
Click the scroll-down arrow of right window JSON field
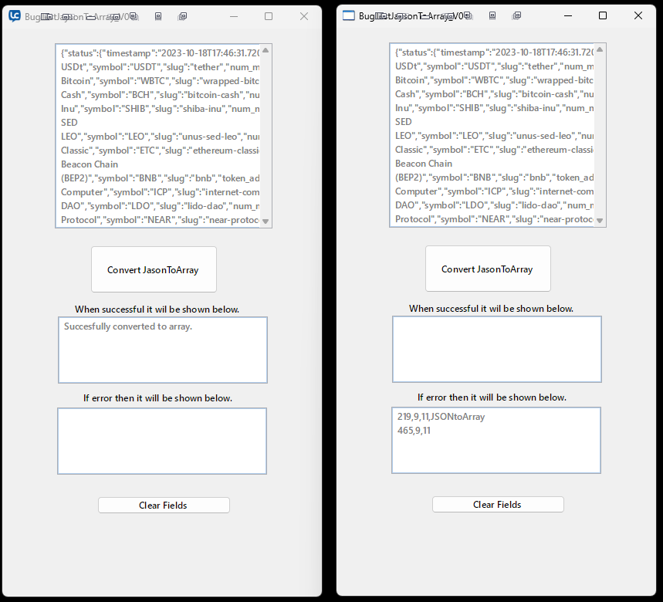pos(600,220)
